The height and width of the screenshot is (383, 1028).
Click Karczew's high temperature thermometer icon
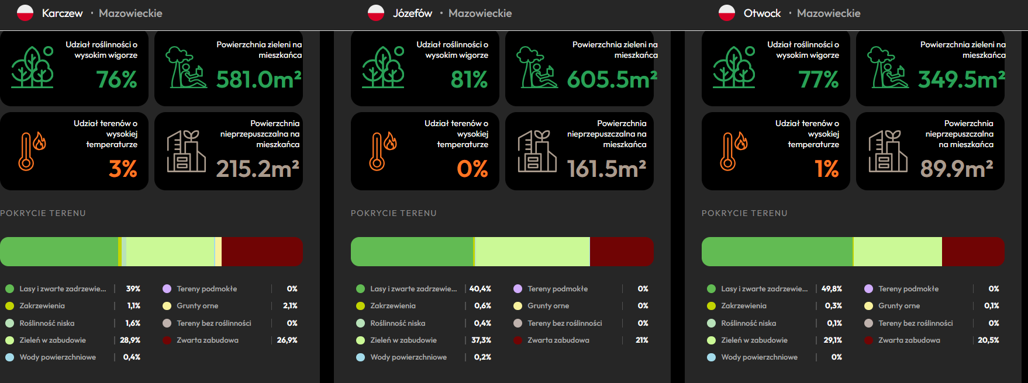(x=32, y=151)
